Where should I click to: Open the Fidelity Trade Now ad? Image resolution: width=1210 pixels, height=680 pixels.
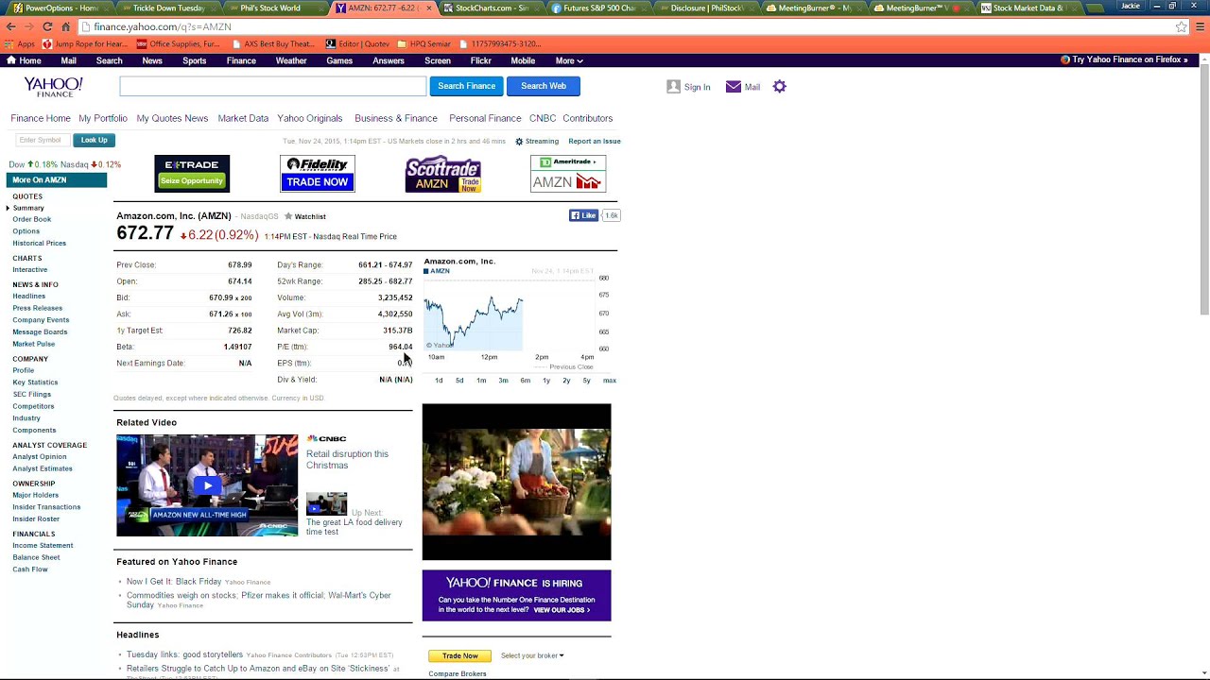coord(318,174)
